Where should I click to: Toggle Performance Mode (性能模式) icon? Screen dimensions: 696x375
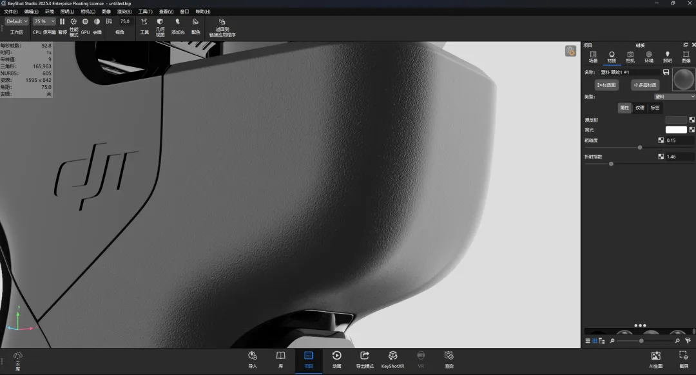tap(73, 21)
